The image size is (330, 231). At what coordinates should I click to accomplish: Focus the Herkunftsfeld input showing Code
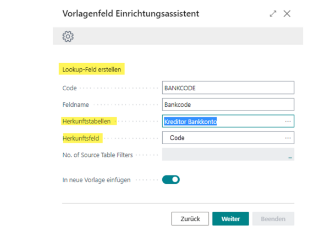220,138
